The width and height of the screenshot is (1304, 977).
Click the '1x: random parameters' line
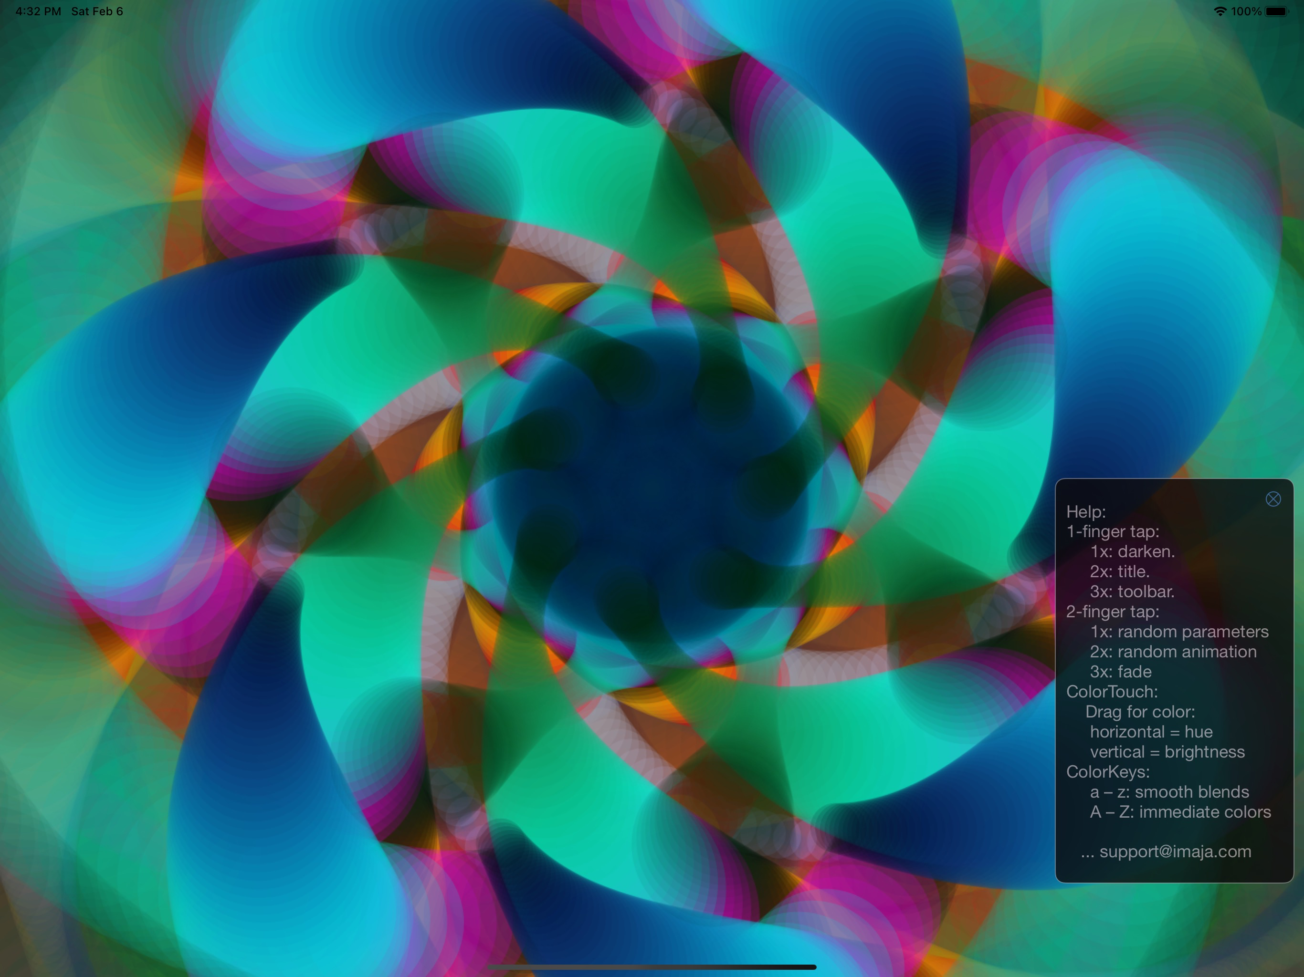pyautogui.click(x=1178, y=632)
